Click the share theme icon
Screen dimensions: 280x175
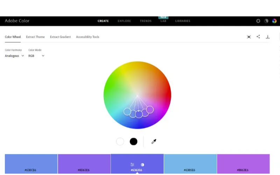click(x=258, y=37)
